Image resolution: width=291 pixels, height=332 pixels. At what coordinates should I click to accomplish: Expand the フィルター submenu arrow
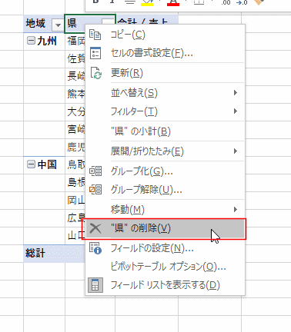pos(236,111)
